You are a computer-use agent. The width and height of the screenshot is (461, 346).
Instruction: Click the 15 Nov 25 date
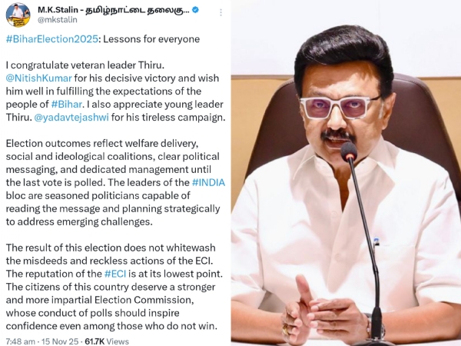coord(60,341)
